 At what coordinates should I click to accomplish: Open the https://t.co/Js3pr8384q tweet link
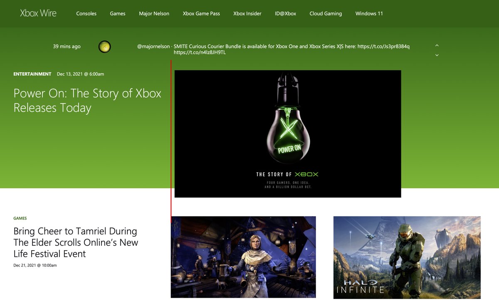(383, 47)
